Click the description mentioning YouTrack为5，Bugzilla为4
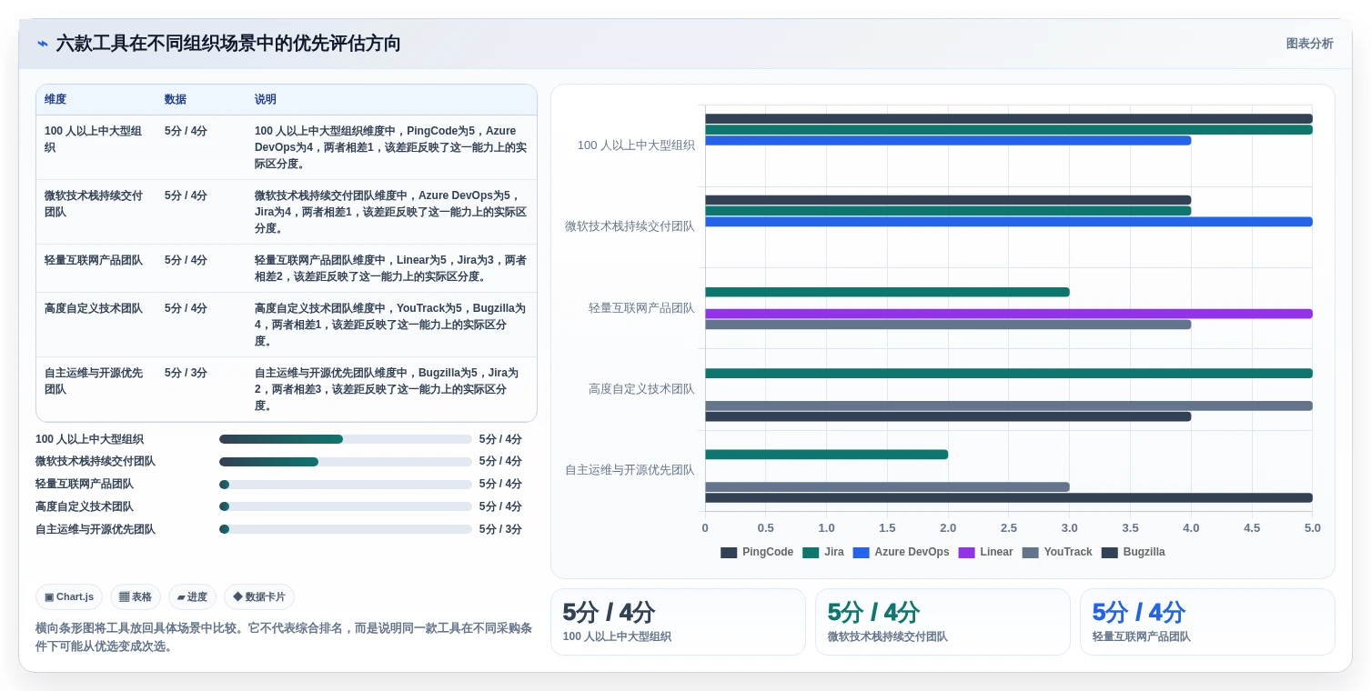The width and height of the screenshot is (1371, 691). click(390, 325)
